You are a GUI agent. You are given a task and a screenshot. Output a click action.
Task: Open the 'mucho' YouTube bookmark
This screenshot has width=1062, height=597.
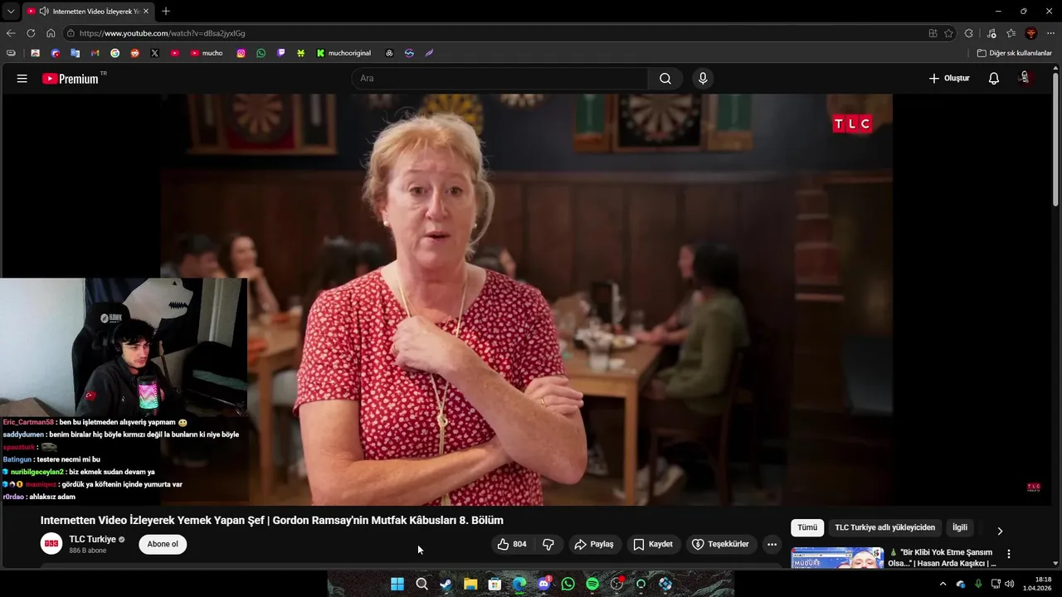(207, 53)
